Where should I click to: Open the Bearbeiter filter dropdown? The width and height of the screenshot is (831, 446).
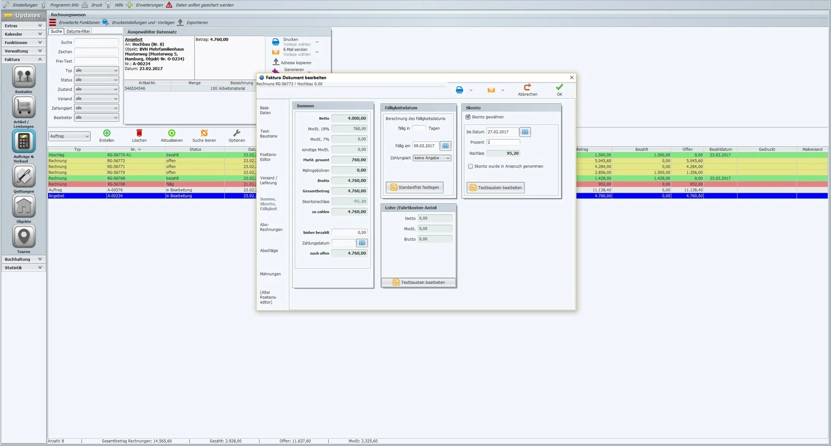pos(97,118)
